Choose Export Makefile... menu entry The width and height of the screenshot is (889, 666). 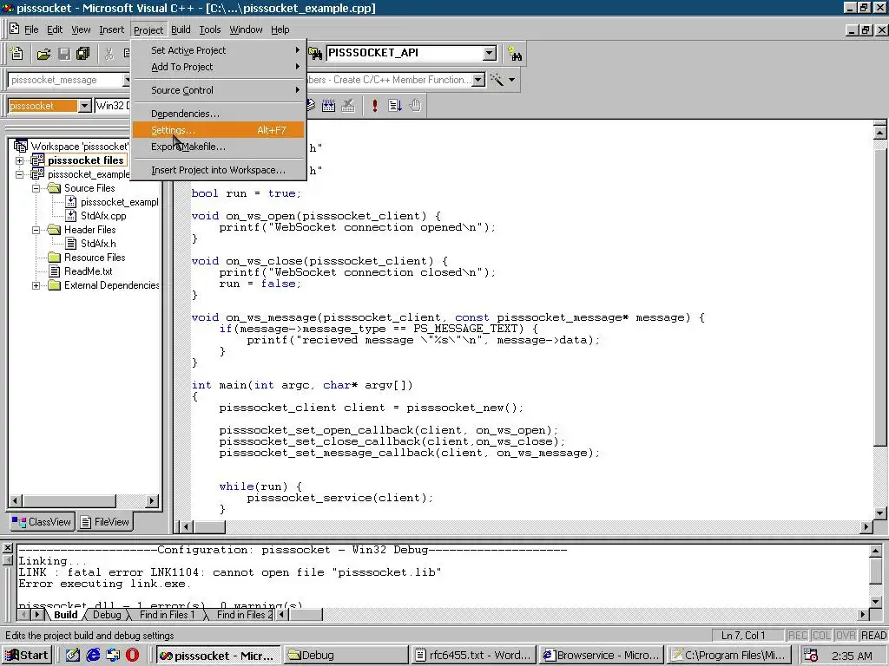tap(219, 147)
